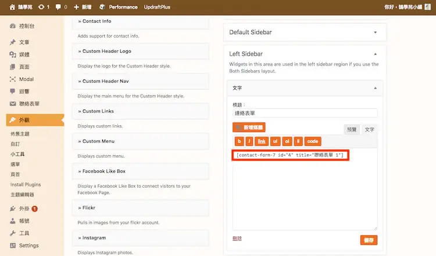Open user avatar at top right
The height and width of the screenshot is (256, 436).
(428, 7)
